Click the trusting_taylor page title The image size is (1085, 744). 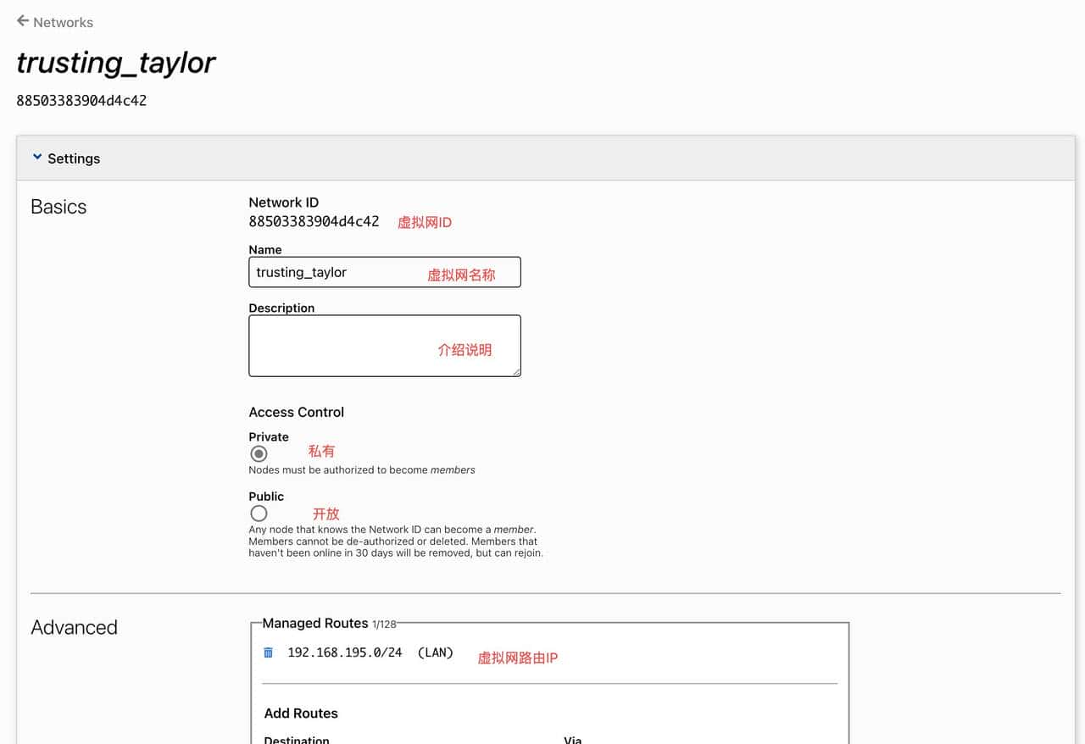116,63
